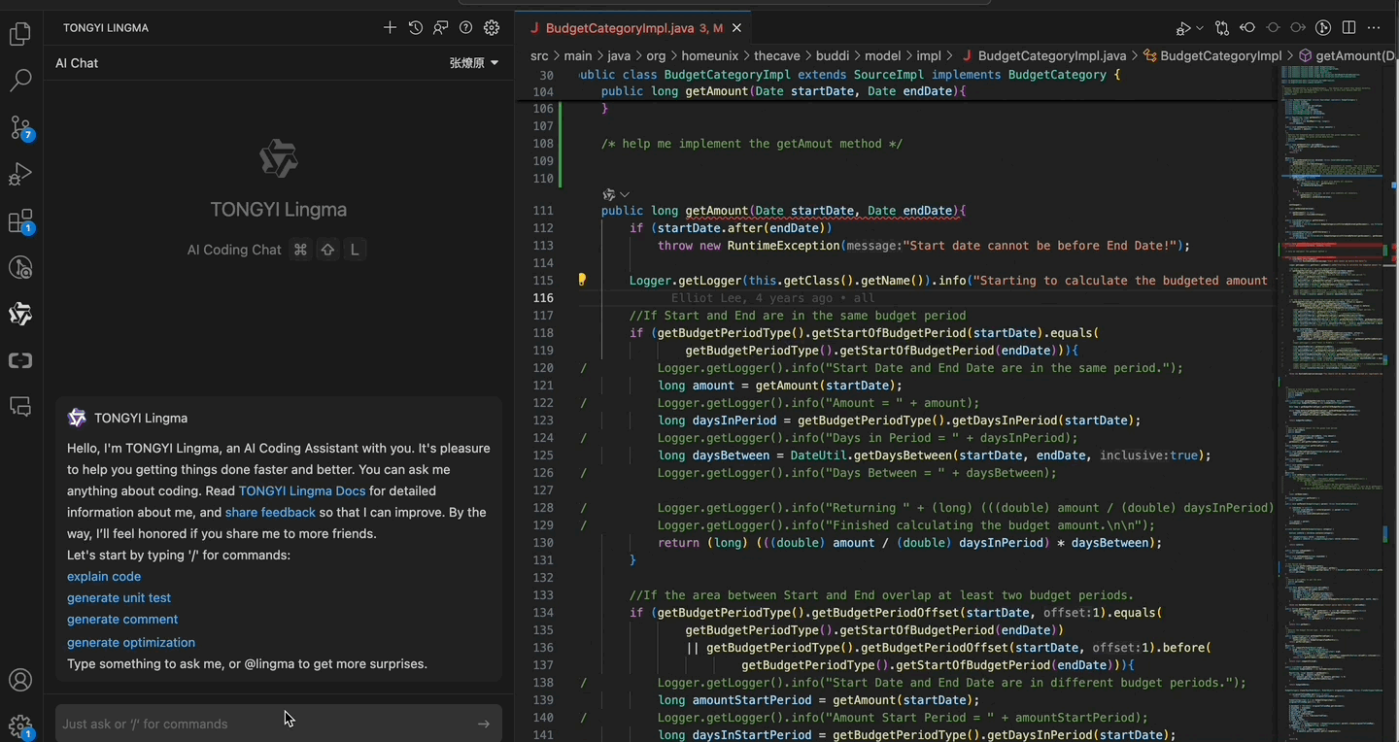Open the Search view in activity bar
Viewport: 1399px width, 742px height.
click(x=20, y=81)
